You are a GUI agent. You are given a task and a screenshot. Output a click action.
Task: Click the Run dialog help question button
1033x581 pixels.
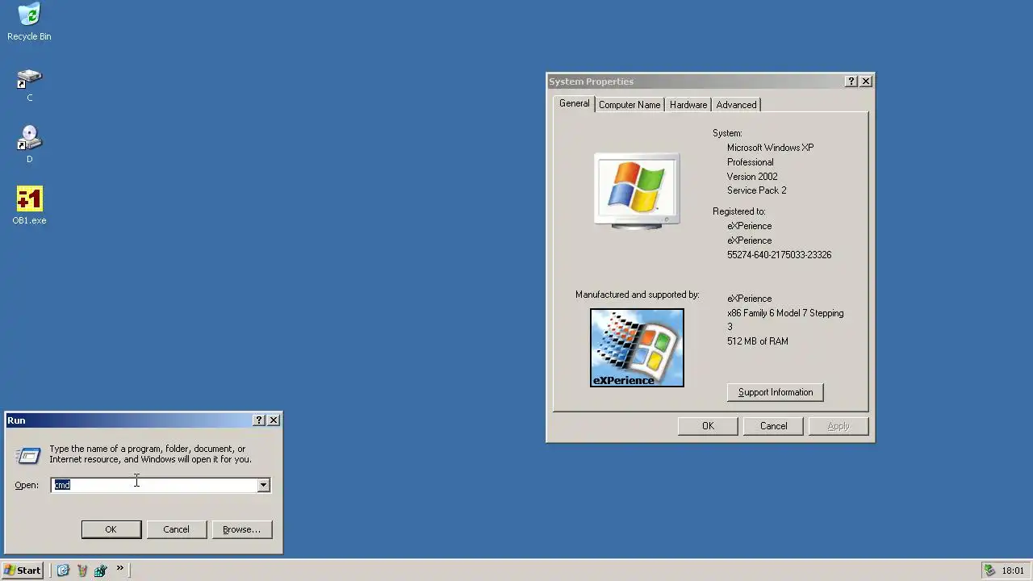pyautogui.click(x=259, y=420)
